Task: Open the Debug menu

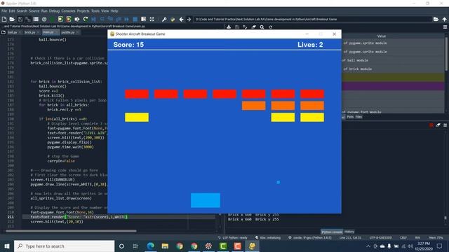Action: click(54, 11)
